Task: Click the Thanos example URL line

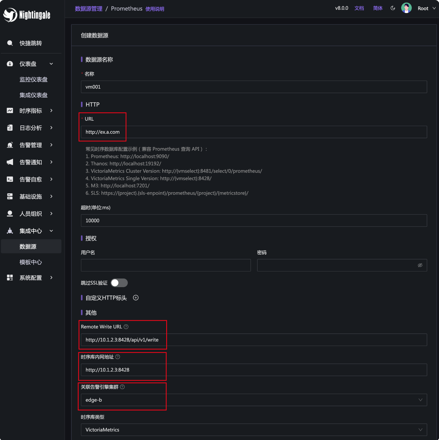Action: 123,164
